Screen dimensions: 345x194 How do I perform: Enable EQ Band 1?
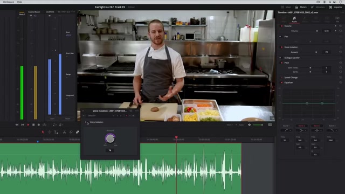286,126
